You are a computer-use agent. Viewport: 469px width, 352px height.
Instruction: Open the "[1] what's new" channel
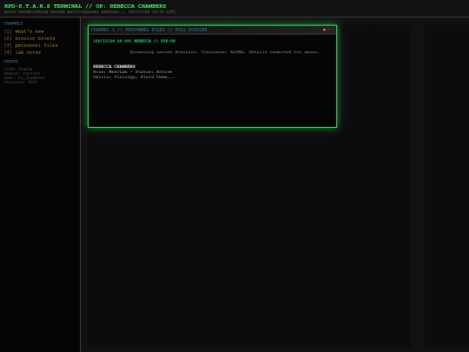click(23, 31)
